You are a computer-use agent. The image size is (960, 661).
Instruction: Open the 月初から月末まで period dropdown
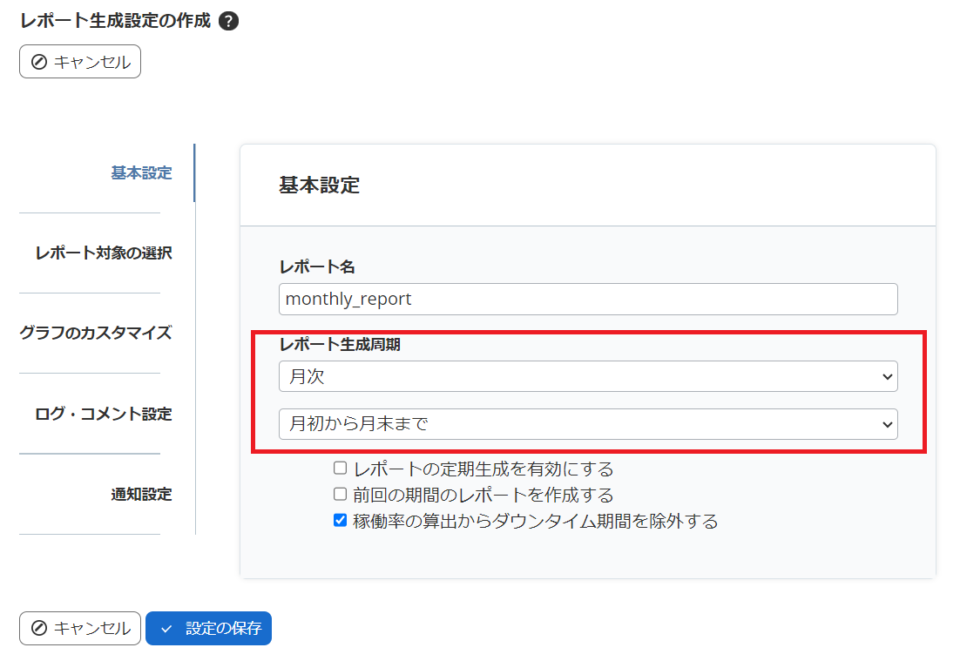tap(588, 424)
